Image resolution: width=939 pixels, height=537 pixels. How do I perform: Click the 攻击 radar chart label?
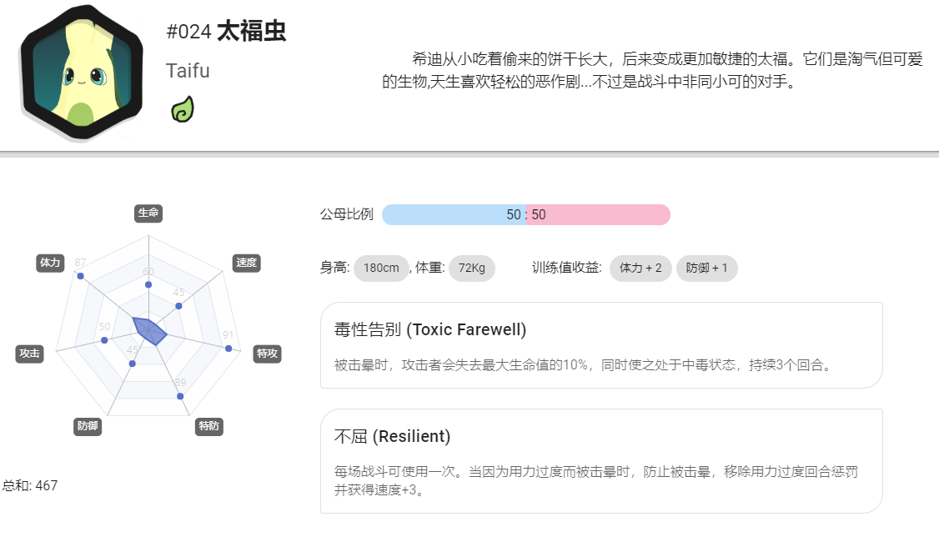pyautogui.click(x=29, y=354)
